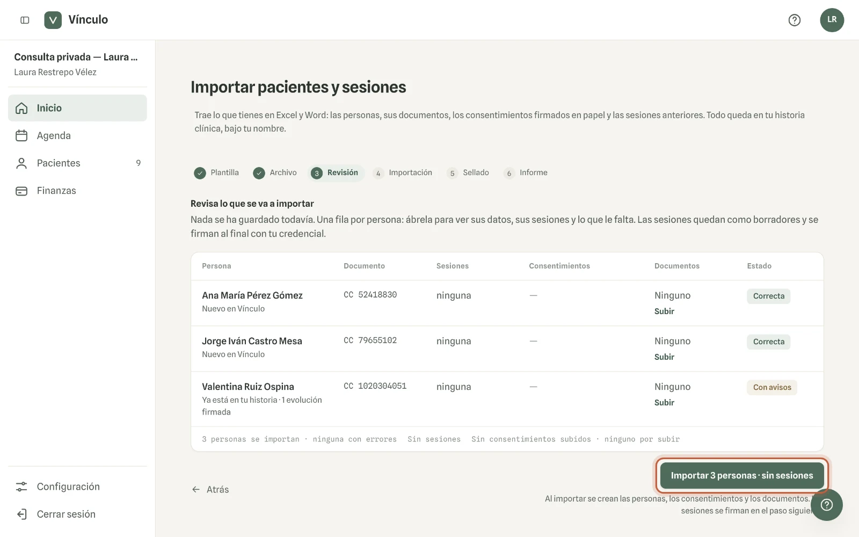Go to the Archivo step
This screenshot has height=537, width=859.
click(x=283, y=172)
